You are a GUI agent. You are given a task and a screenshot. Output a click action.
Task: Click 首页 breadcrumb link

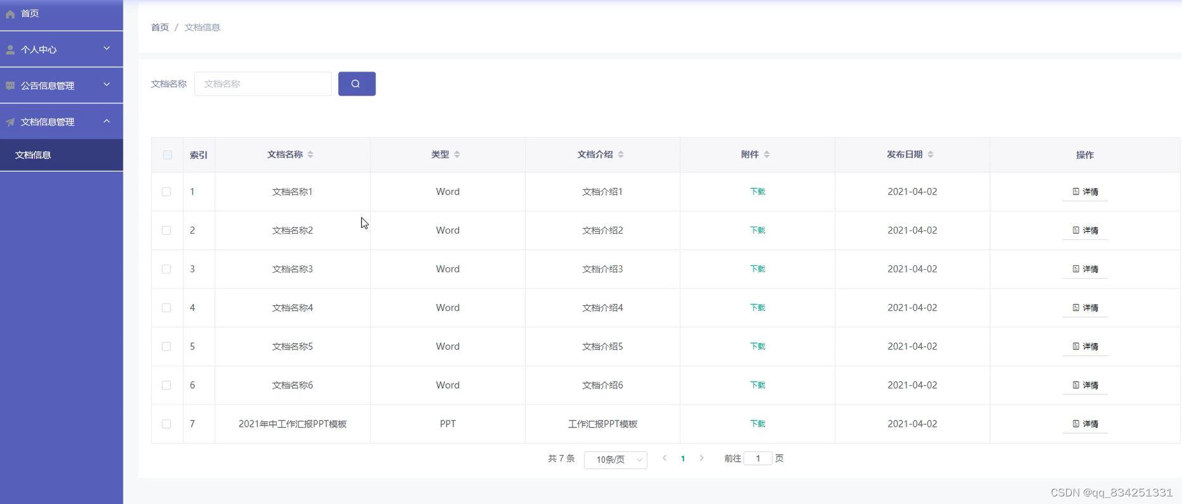(x=160, y=27)
